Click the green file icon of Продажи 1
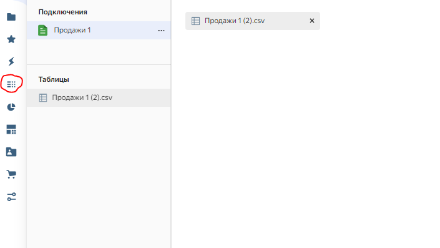Viewport: 440px width, 248px height. 42,31
